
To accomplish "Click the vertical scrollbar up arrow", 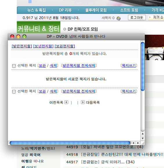I will (x=143, y=134).
